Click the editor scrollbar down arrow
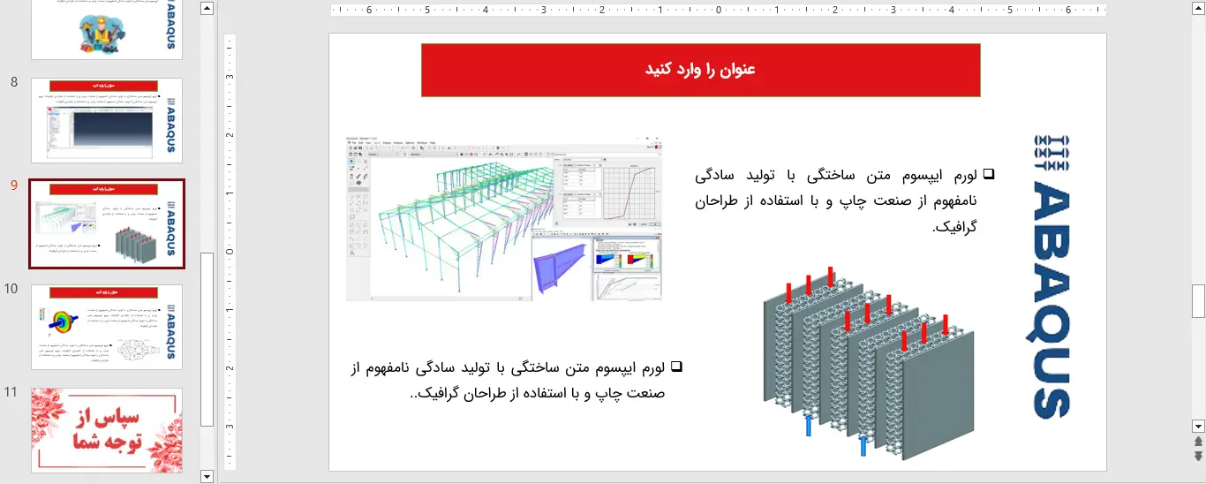The width and height of the screenshot is (1206, 484). (x=1198, y=426)
